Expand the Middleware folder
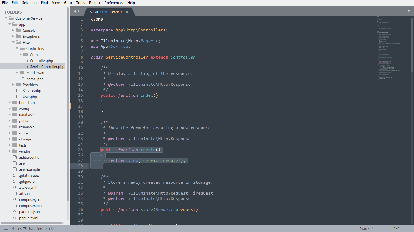Screen dimensions: 414x232 [x=17, y=73]
